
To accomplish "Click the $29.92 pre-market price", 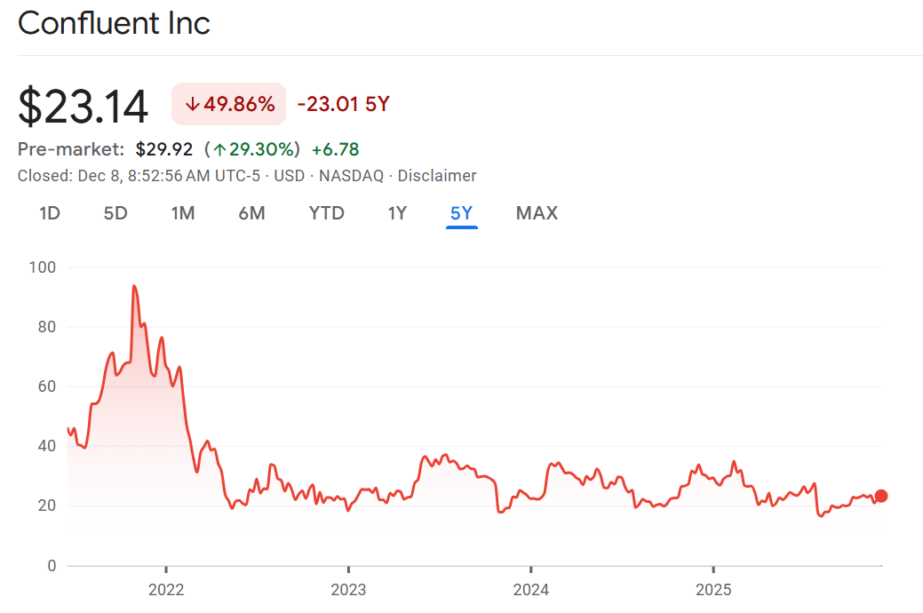I will [x=164, y=149].
